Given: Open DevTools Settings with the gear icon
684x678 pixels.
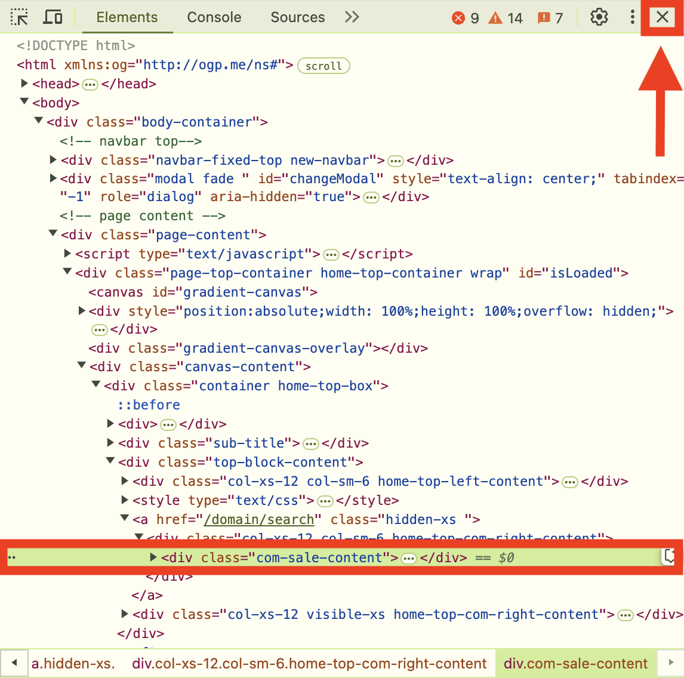Looking at the screenshot, I should click(x=599, y=17).
